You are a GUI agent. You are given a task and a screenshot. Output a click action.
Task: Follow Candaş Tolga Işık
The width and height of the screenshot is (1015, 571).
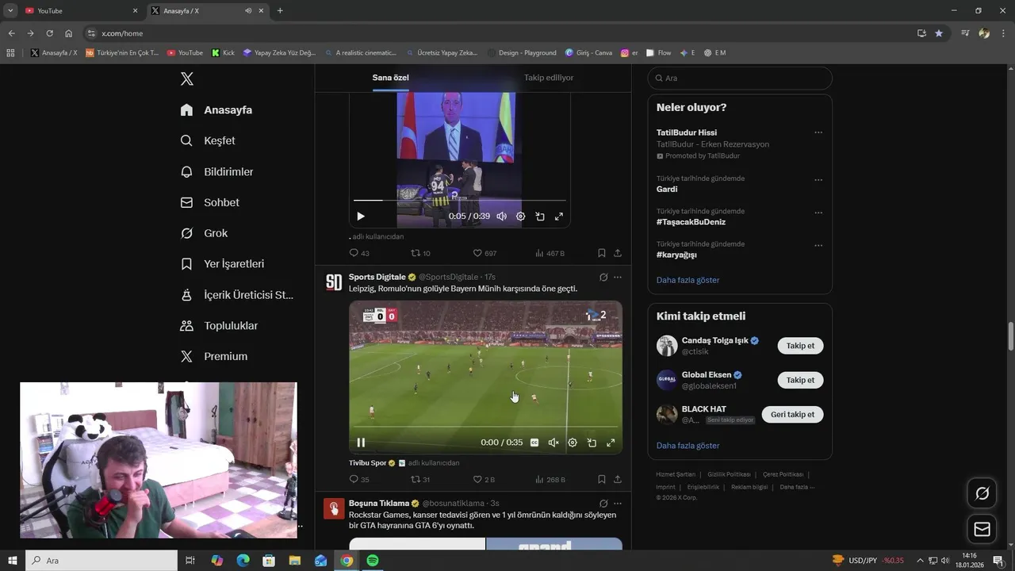800,346
